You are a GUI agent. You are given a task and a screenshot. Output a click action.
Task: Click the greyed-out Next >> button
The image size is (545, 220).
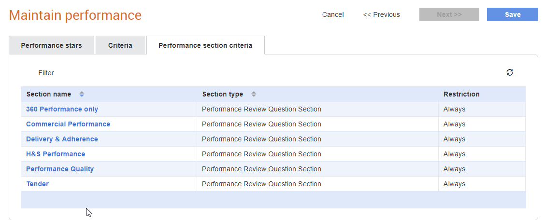449,14
